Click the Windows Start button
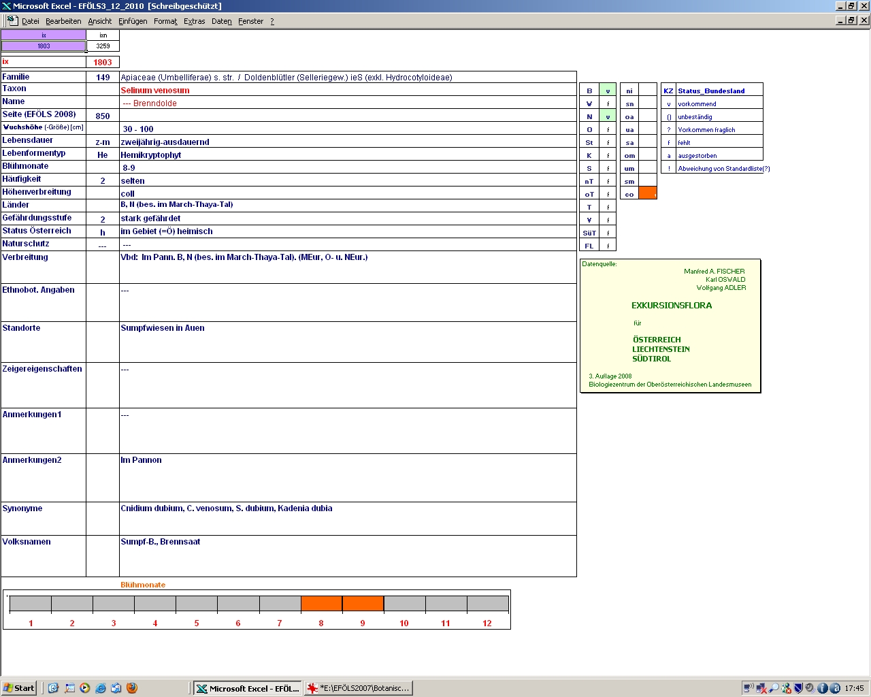 (19, 688)
